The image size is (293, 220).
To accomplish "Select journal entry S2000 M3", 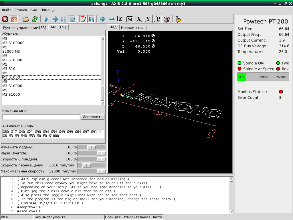I will [11, 52].
